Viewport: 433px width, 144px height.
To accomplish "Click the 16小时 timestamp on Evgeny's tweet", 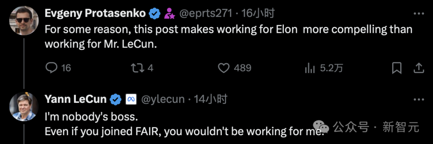I will point(258,14).
